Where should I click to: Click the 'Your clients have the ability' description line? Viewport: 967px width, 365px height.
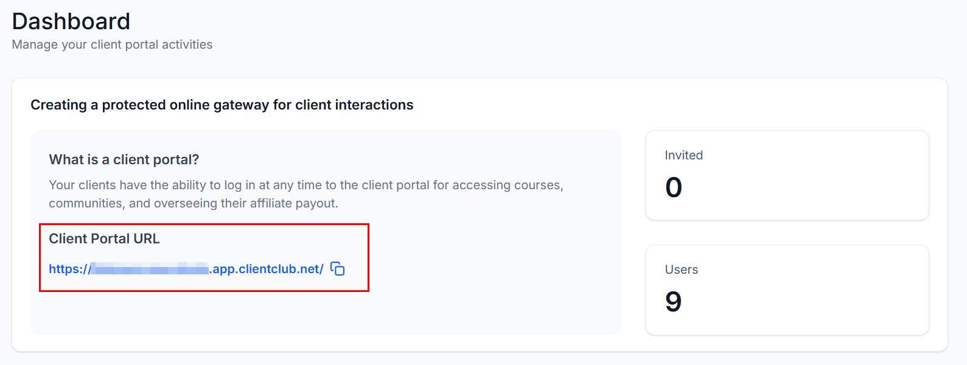[306, 185]
